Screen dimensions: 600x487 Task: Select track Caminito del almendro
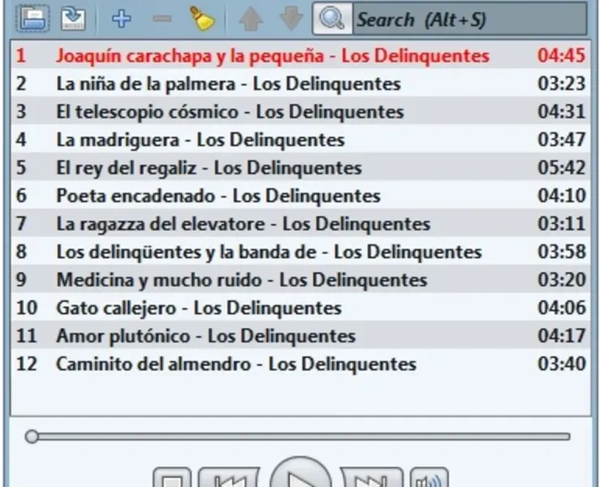click(x=300, y=364)
